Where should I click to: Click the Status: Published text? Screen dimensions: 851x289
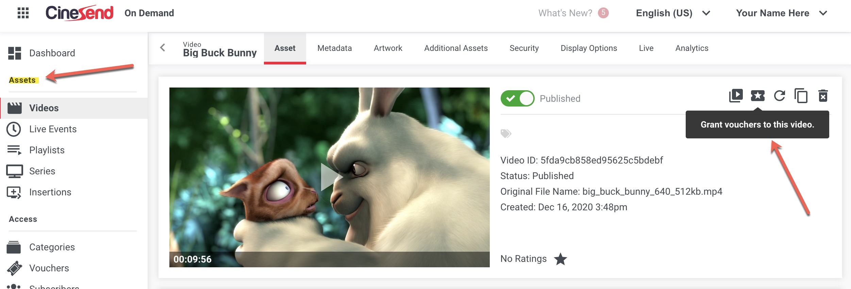[537, 176]
